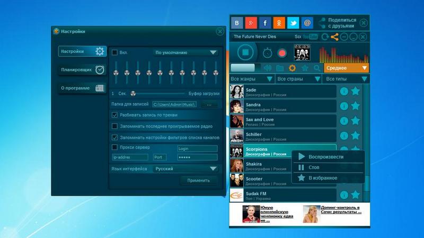This screenshot has width=424, height=238.
Task: Check Запоминать последнее проигрываемое радио
Action: [x=114, y=126]
